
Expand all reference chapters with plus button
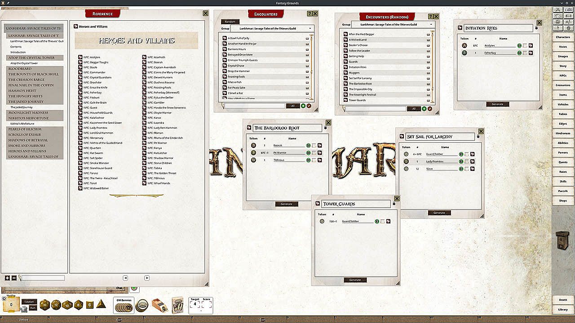[8, 278]
